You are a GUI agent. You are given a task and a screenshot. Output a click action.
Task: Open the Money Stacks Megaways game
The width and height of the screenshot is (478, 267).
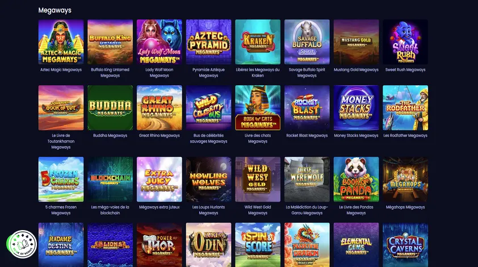point(356,108)
